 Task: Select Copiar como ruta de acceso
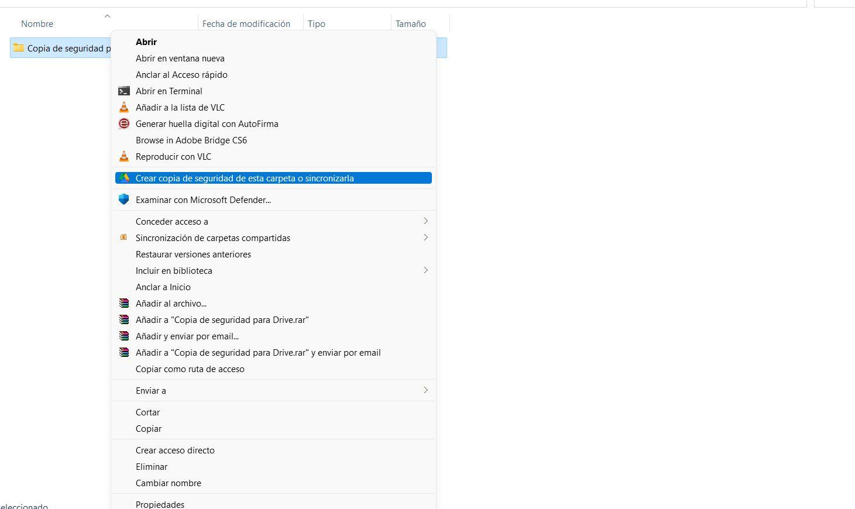pyautogui.click(x=190, y=369)
